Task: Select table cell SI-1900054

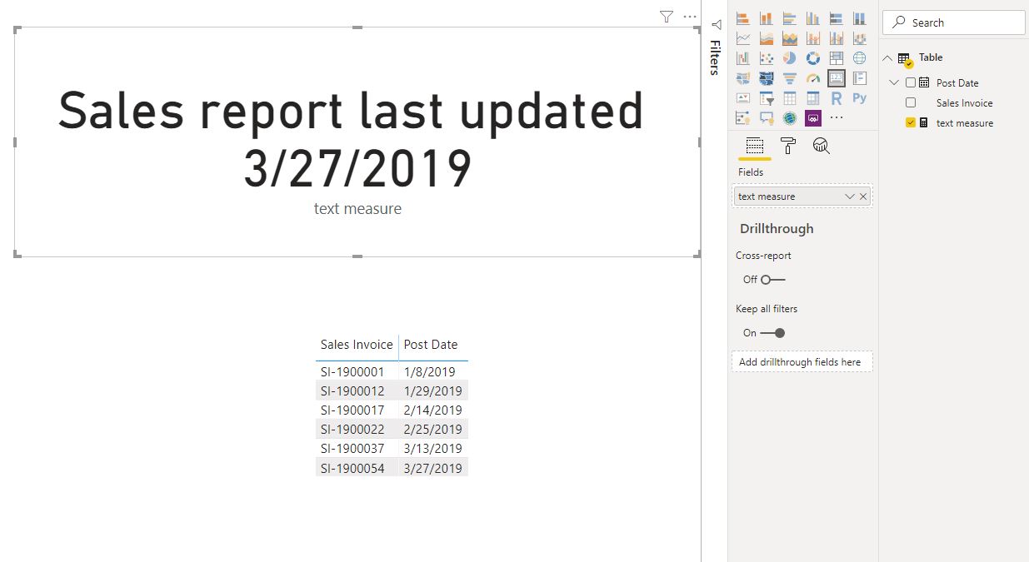Action: (x=352, y=469)
